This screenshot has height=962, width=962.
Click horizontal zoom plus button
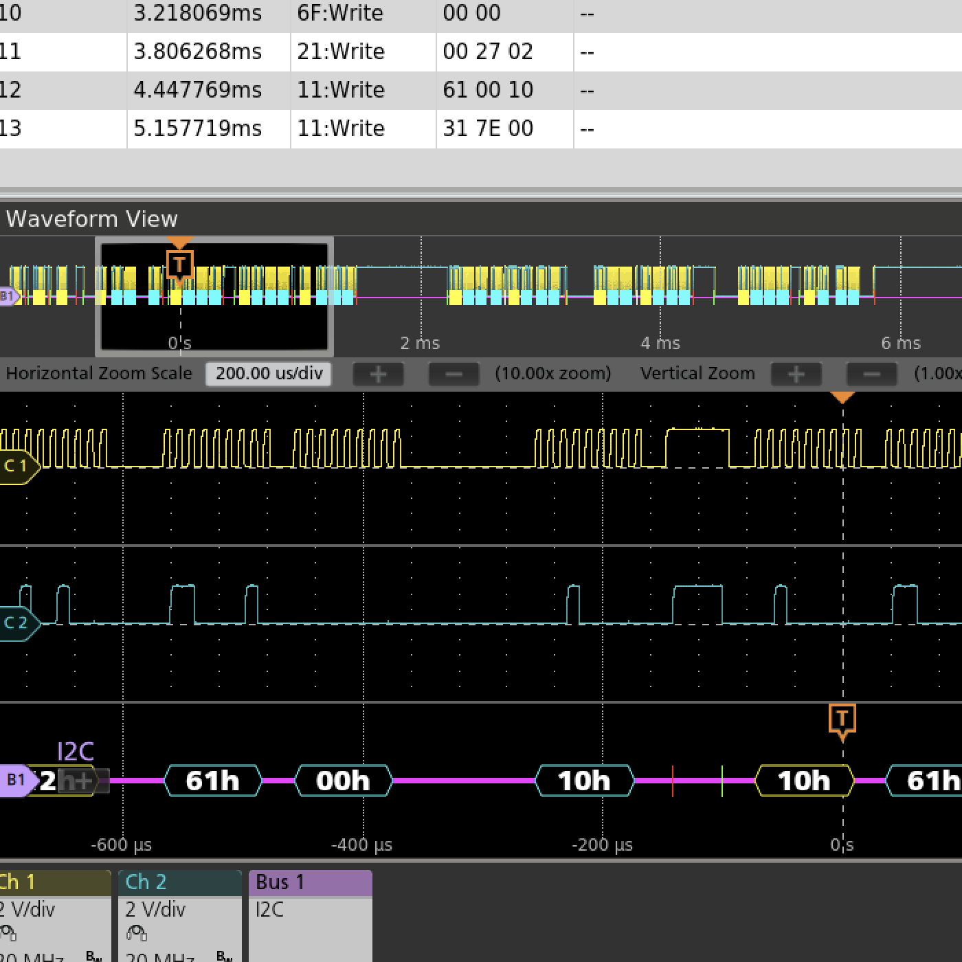click(x=378, y=374)
